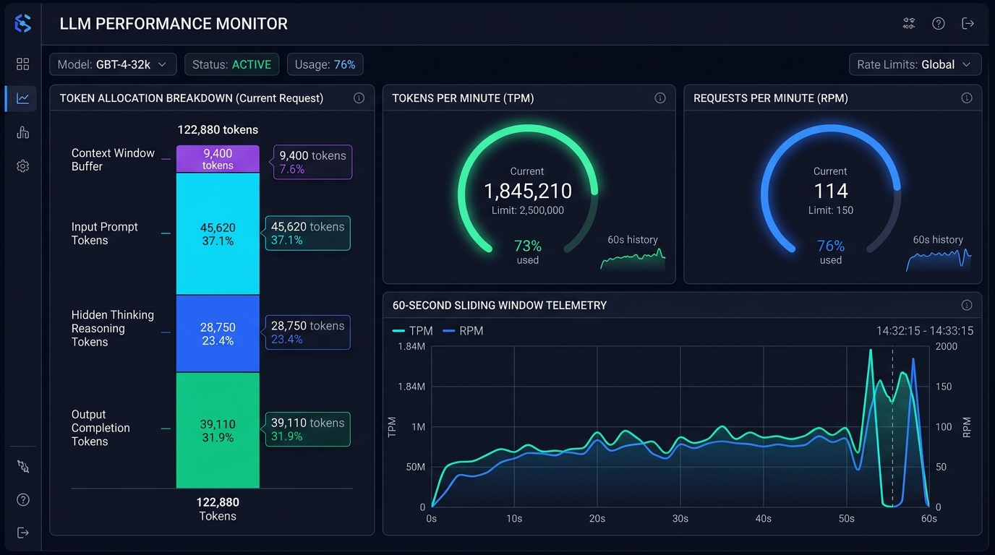Toggle the RPM legend series
This screenshot has height=555, width=995.
463,331
